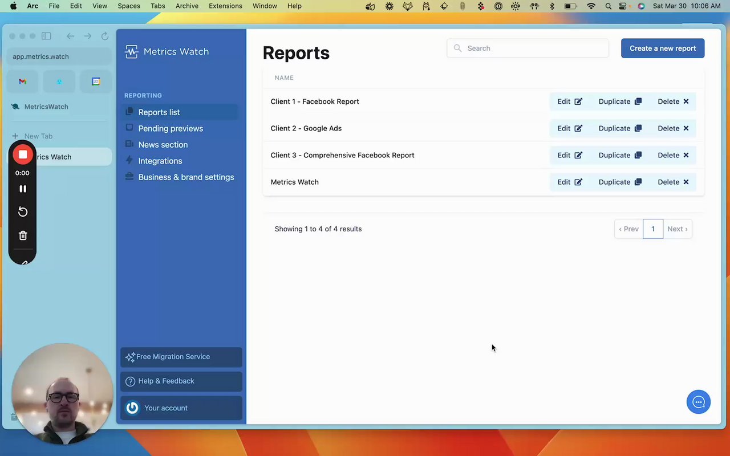730x456 pixels.
Task: Select the Client 1 - Facebook Report name
Action: click(315, 101)
